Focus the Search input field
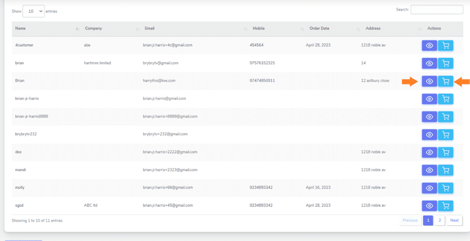This screenshot has width=470, height=241. (x=437, y=10)
